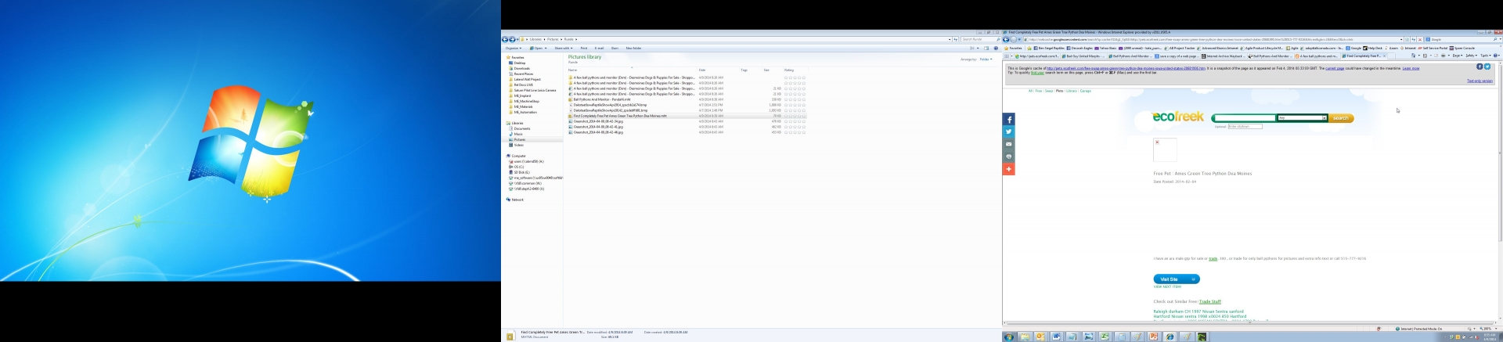Open Trade Stuff link
The width and height of the screenshot is (1503, 342).
click(x=1210, y=301)
